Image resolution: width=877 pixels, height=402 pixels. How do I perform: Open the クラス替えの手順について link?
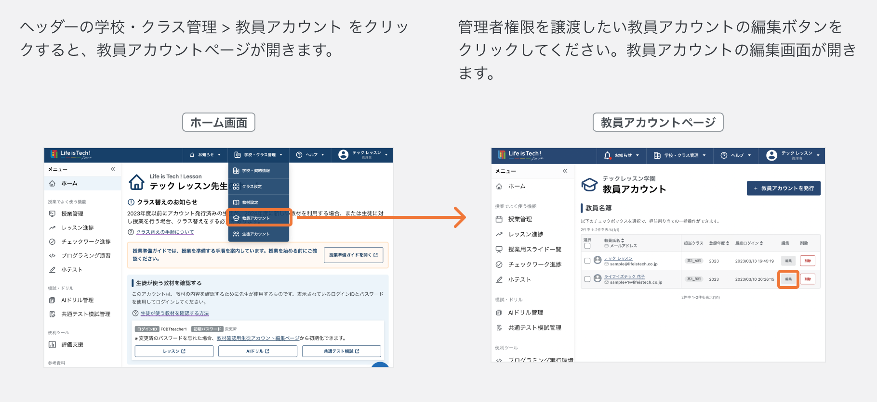(x=165, y=232)
